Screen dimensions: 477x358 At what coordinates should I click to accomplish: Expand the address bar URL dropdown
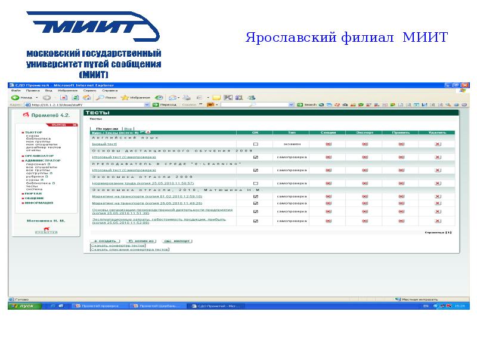pyautogui.click(x=147, y=104)
